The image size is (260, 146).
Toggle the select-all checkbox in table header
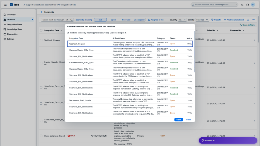pos(41,30)
